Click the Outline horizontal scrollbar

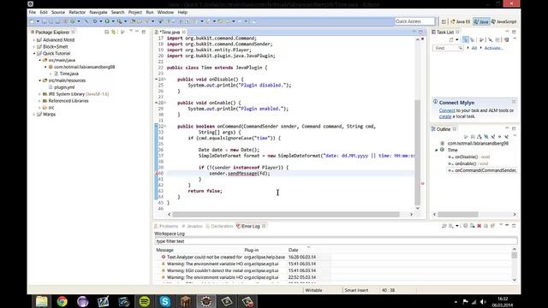pyautogui.click(x=458, y=215)
